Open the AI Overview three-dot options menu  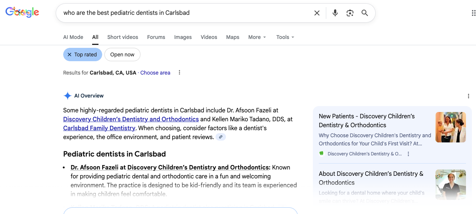point(468,96)
